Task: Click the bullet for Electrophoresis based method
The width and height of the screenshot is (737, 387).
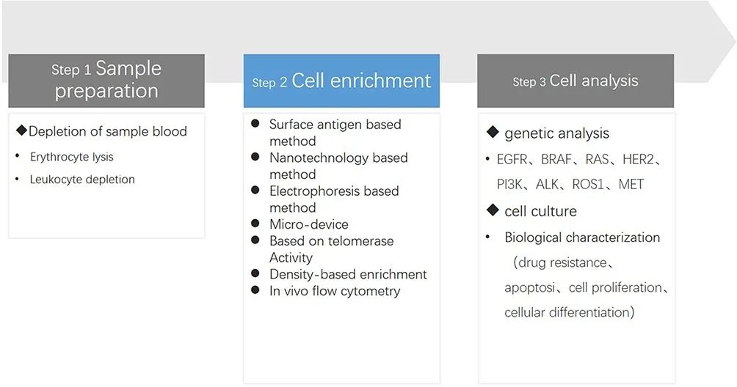Action: (x=255, y=190)
